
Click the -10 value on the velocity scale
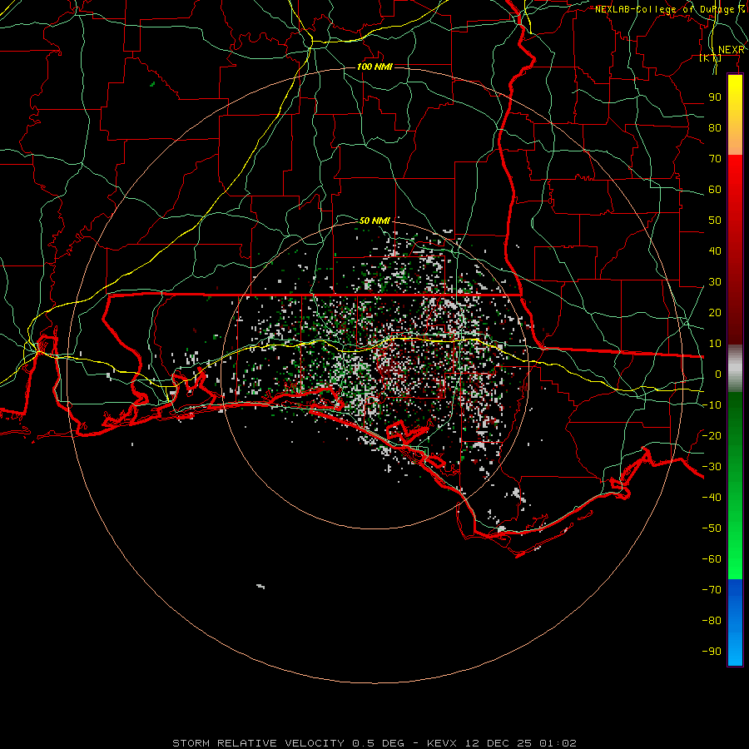pyautogui.click(x=712, y=405)
